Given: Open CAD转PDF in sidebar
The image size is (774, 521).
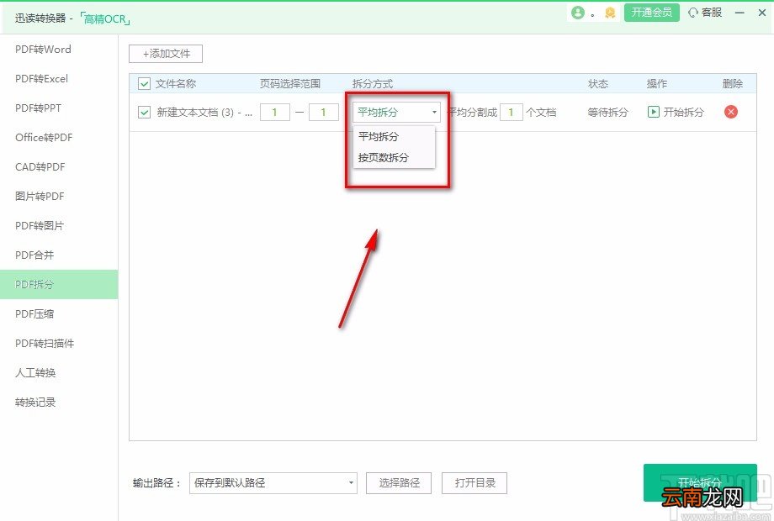Looking at the screenshot, I should point(59,167).
